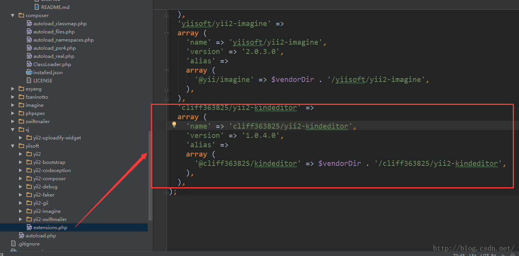This screenshot has height=256, width=519.
Task: Expand the ezyang folder
Action: click(13, 89)
